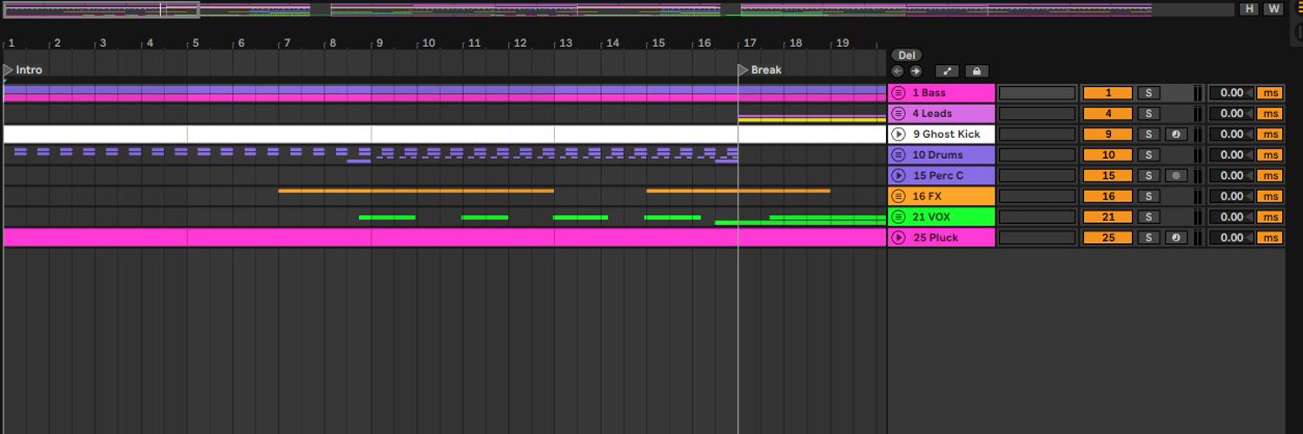This screenshot has width=1303, height=434.
Task: Click the 1 Bass track delay 0.00 field
Action: point(1232,93)
